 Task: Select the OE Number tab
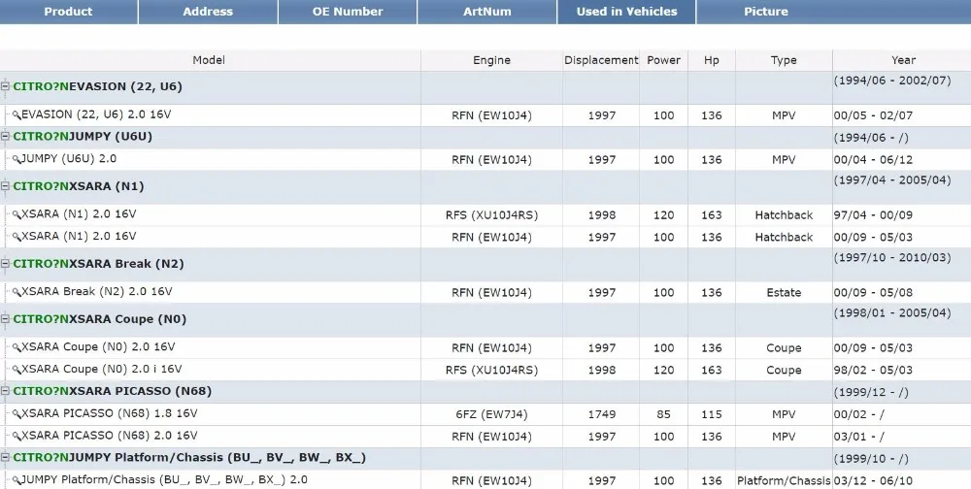(348, 11)
